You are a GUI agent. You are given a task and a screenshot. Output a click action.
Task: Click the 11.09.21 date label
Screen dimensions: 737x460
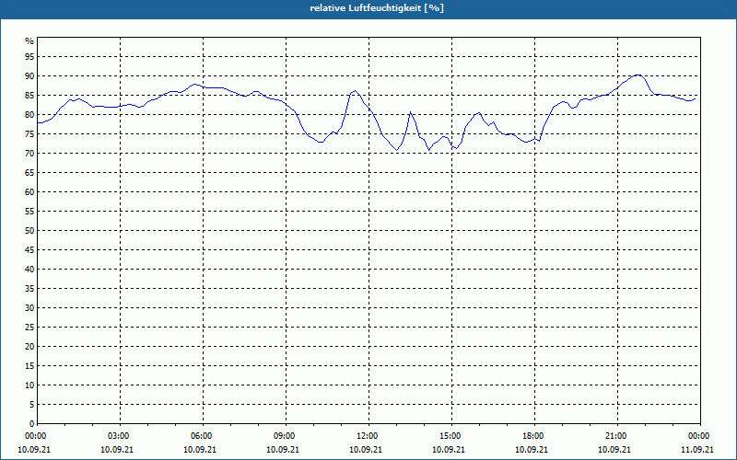(697, 449)
